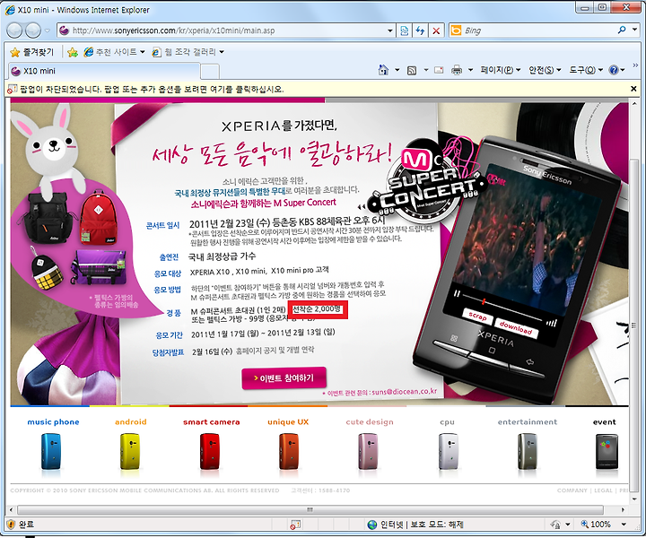Open the unique UX label link
646x538 pixels.
[288, 422]
